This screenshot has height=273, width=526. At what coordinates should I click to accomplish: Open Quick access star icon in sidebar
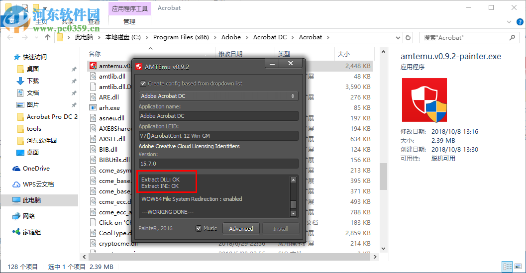17,57
